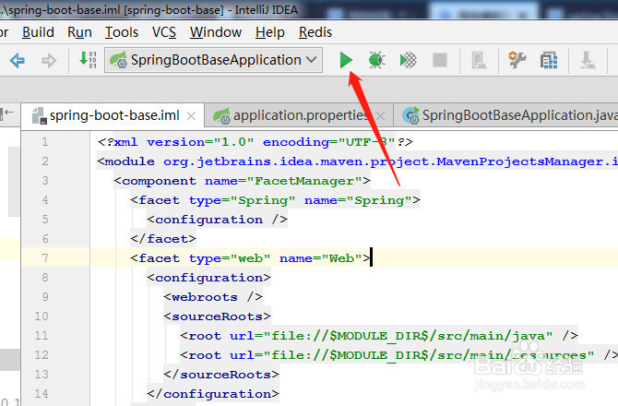
Task: Click the <configuration /> tag on line 5
Action: (x=217, y=220)
